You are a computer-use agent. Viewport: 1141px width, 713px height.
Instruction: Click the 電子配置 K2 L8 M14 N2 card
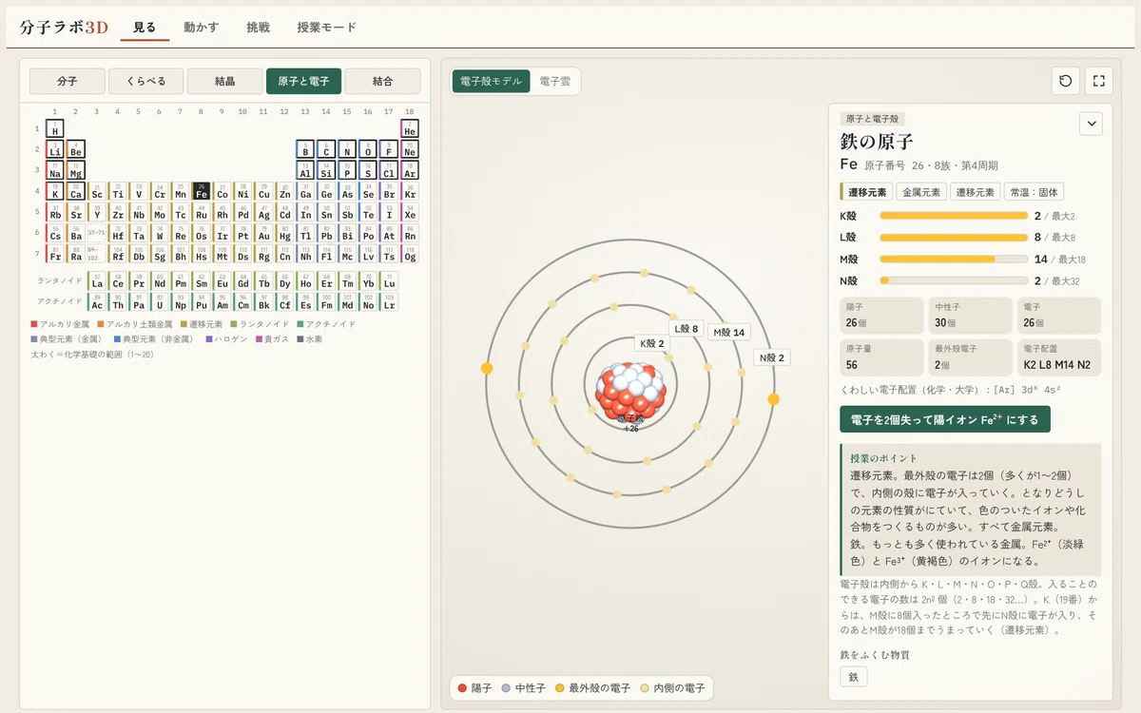point(1060,357)
